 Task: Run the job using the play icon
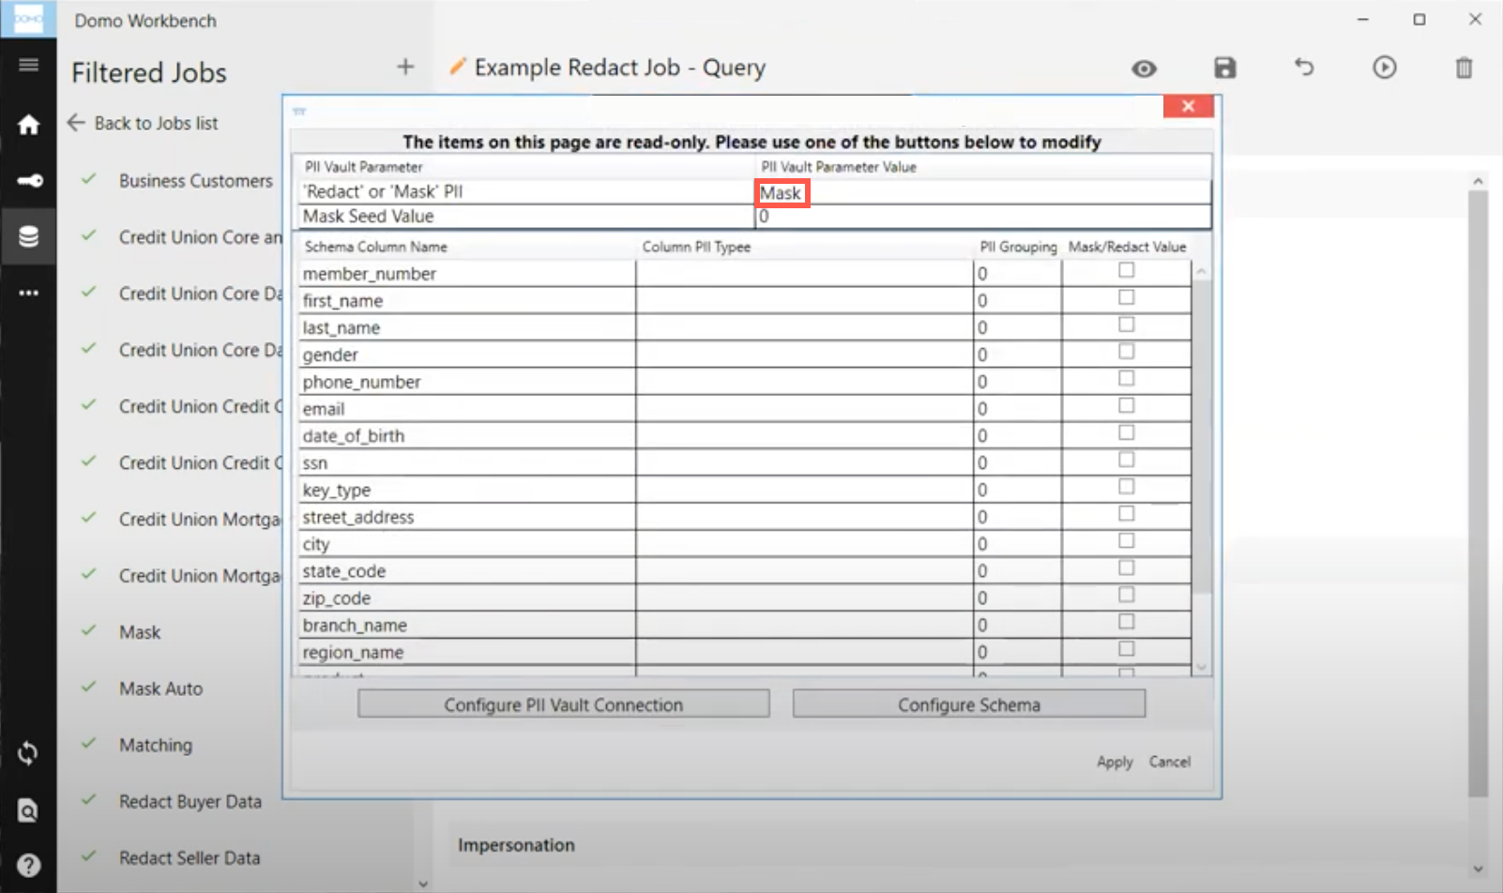1384,68
